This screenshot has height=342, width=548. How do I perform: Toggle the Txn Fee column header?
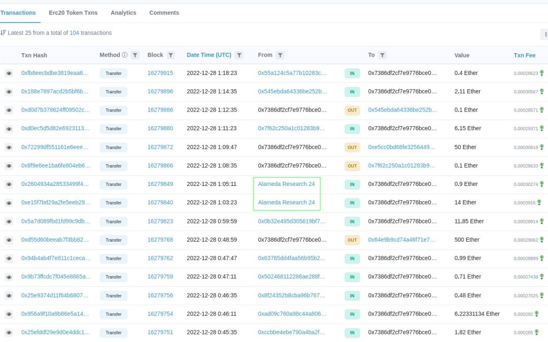coord(524,55)
